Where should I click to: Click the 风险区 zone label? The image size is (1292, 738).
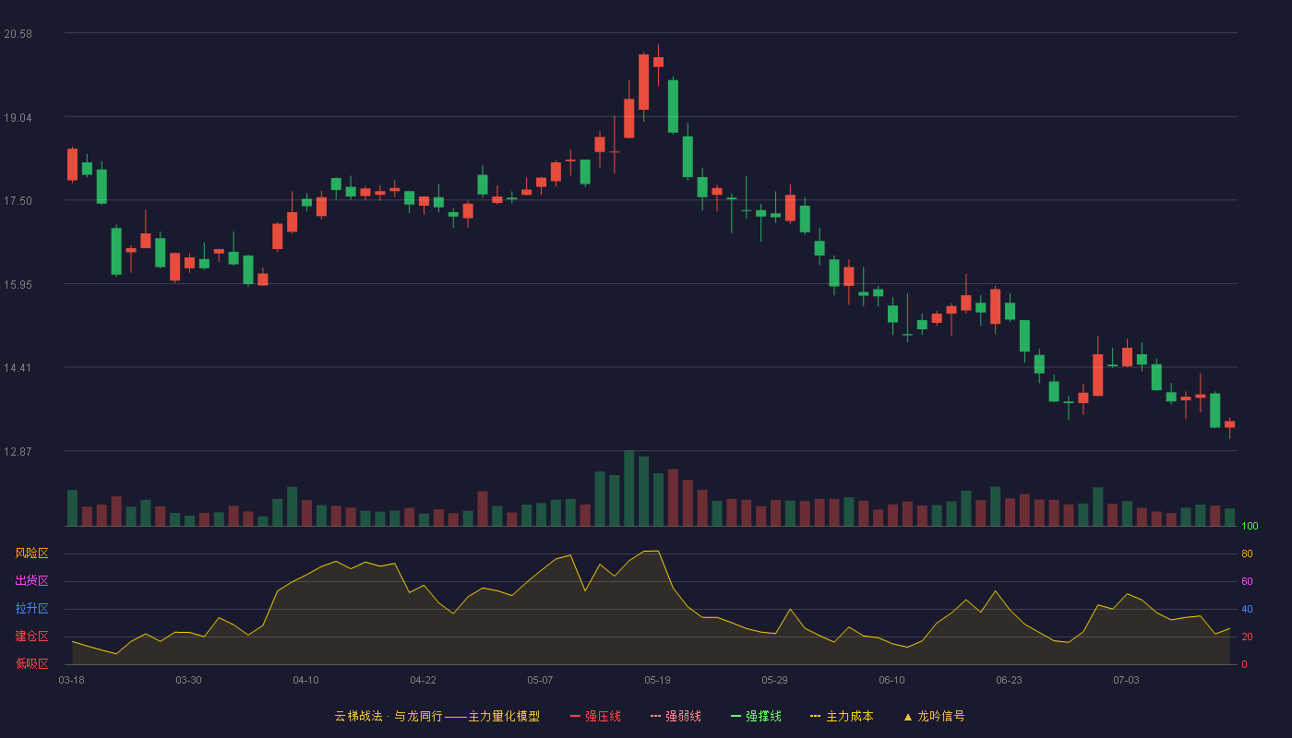tap(31, 553)
